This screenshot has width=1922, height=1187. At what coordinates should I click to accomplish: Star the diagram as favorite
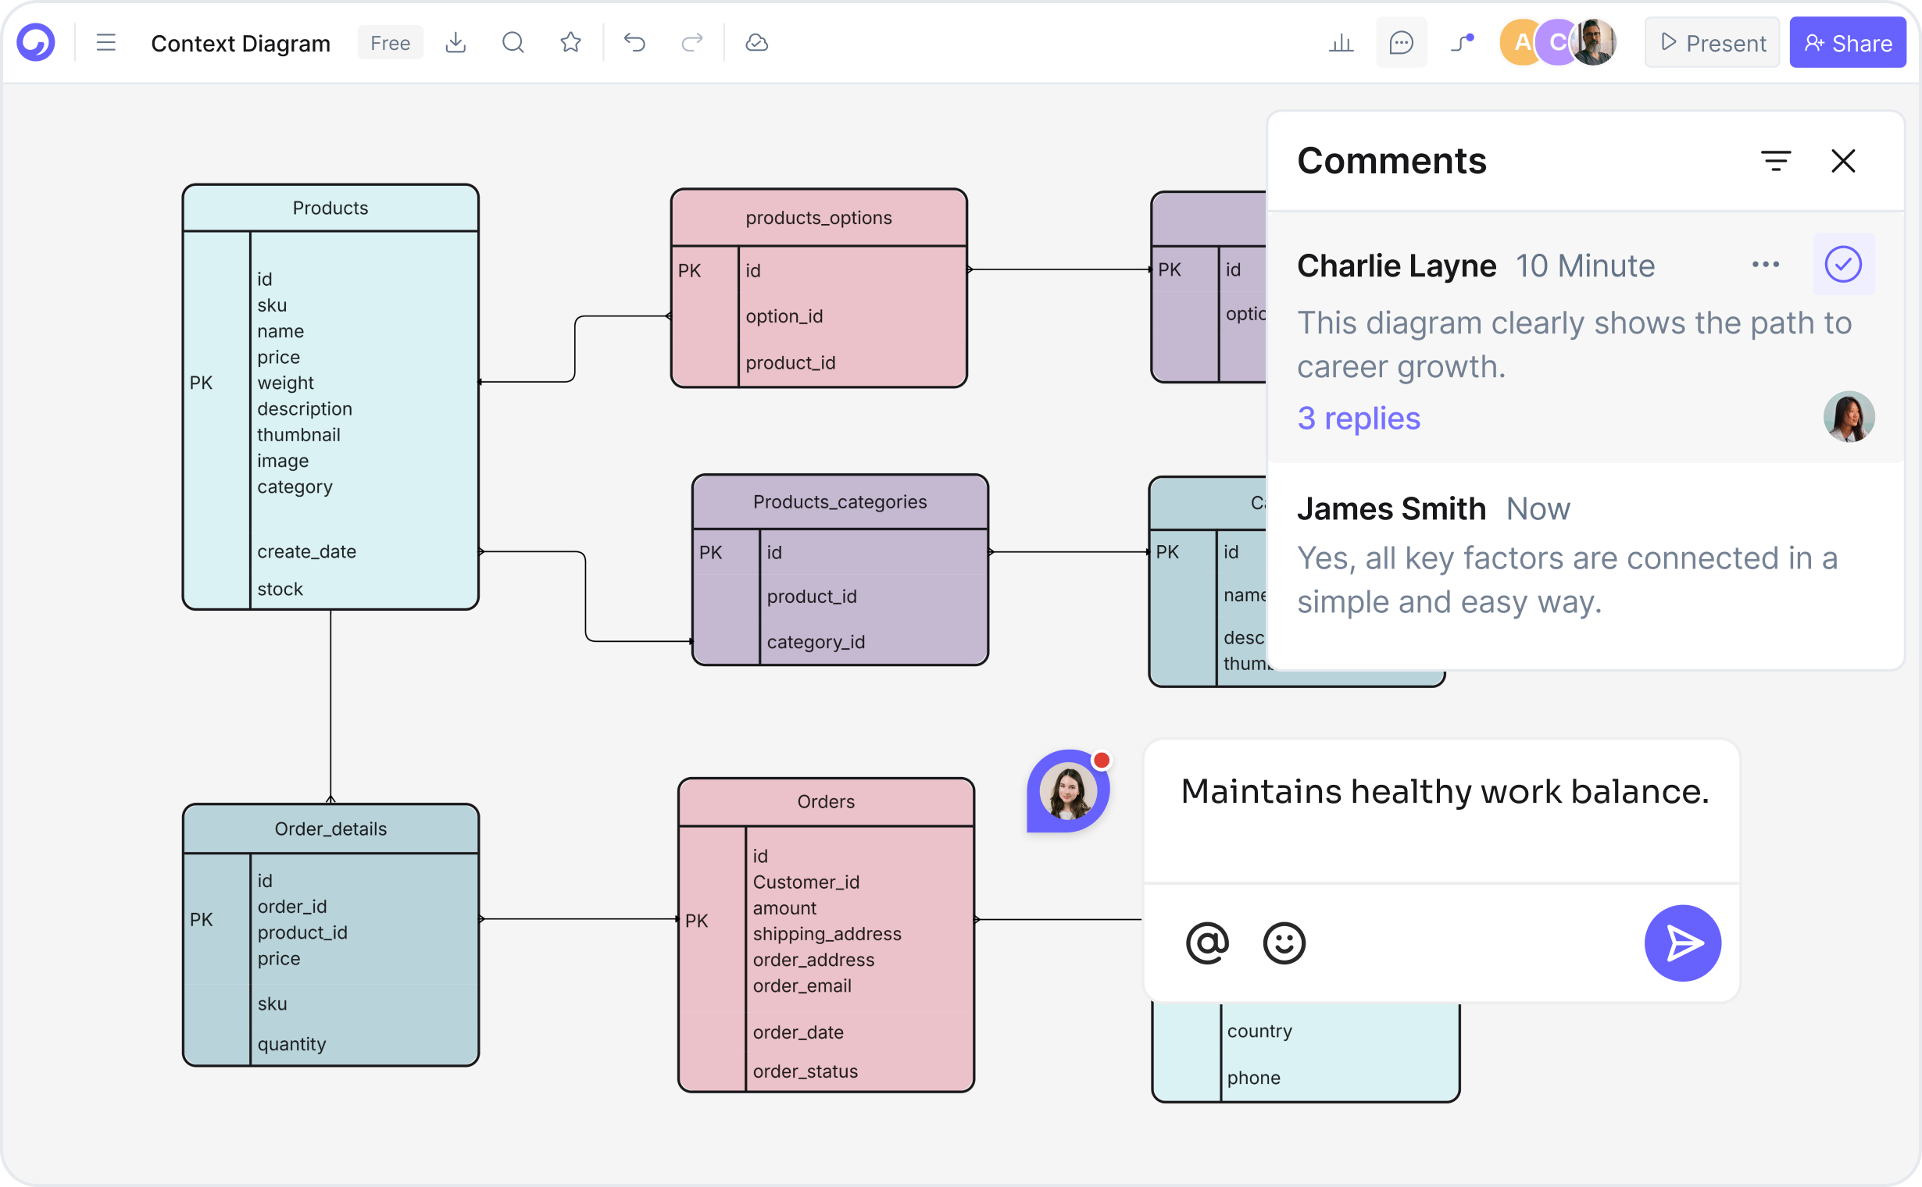click(571, 42)
